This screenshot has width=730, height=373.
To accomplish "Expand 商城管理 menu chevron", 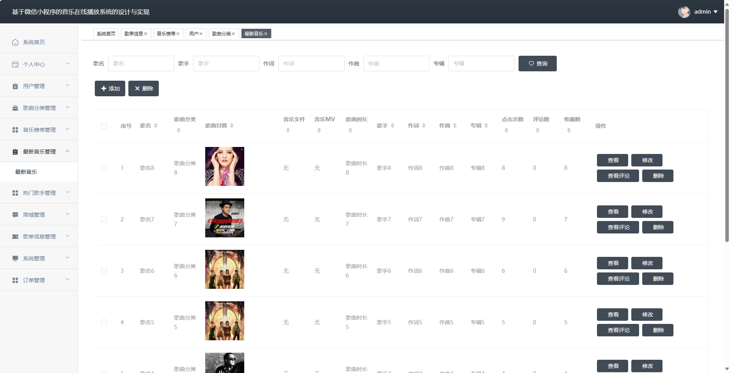I will (67, 214).
